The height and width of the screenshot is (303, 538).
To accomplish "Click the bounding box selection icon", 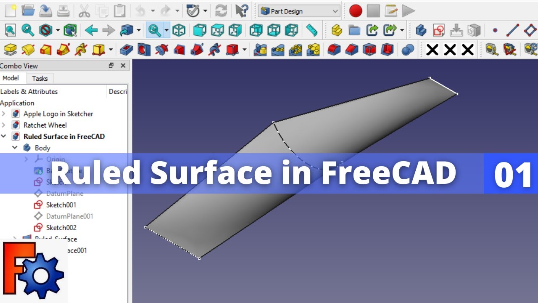I will pos(70,30).
